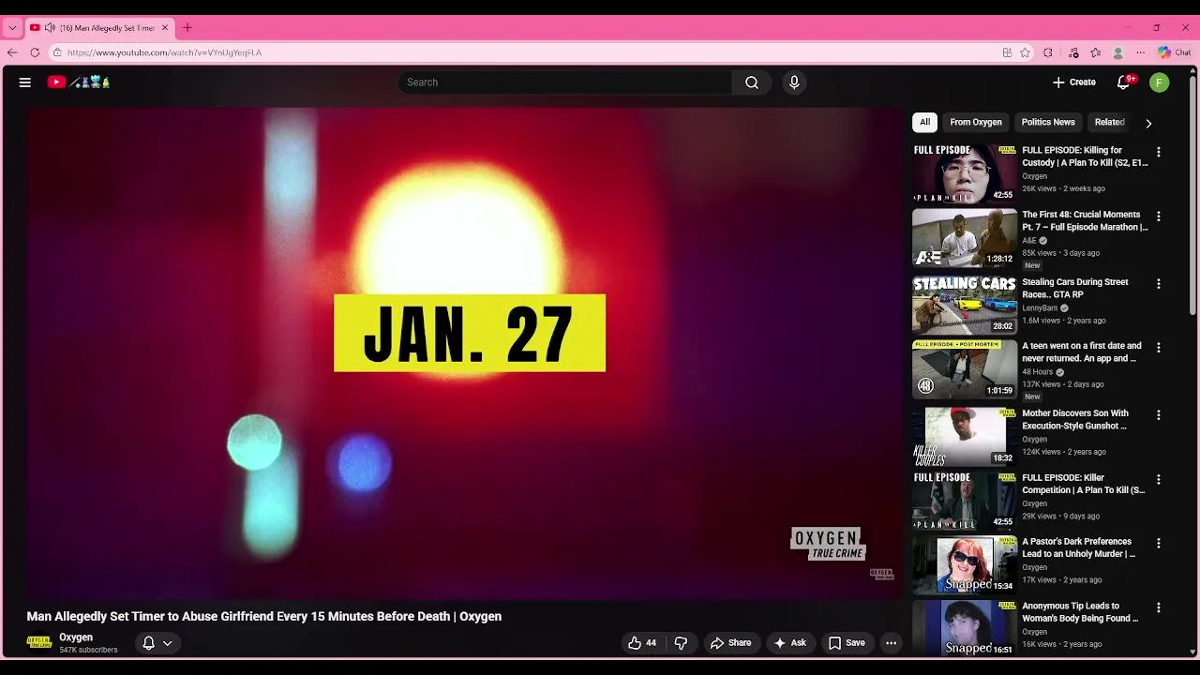
Task: Start voice search with microphone icon
Action: pos(794,82)
